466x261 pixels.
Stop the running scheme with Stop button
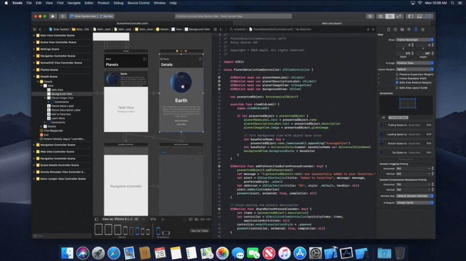(x=63, y=17)
